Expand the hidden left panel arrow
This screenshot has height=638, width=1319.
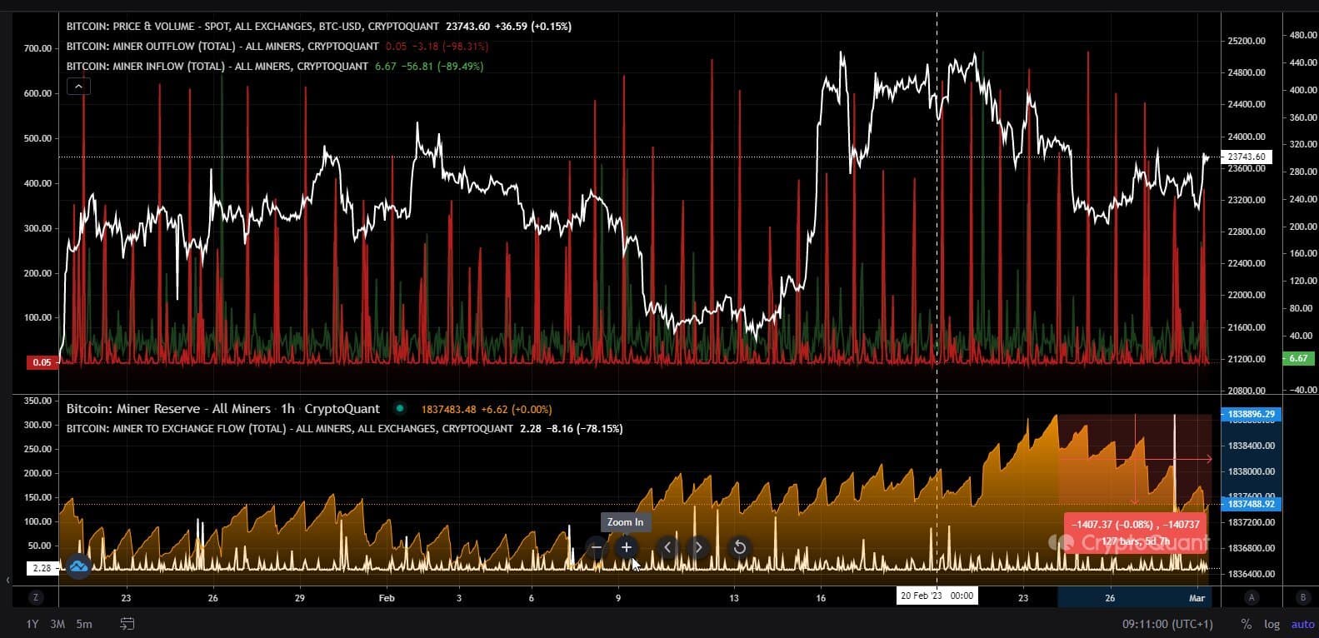tap(8, 580)
